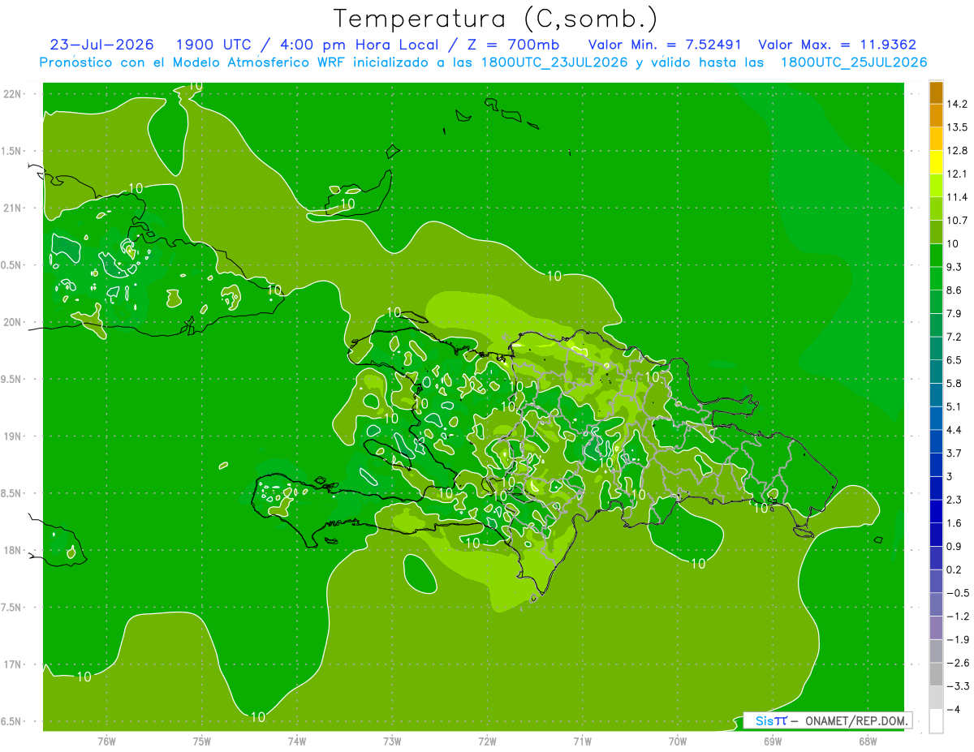This screenshot has width=974, height=752.
Task: Click the '9.3' colorbar label
Action: [955, 267]
